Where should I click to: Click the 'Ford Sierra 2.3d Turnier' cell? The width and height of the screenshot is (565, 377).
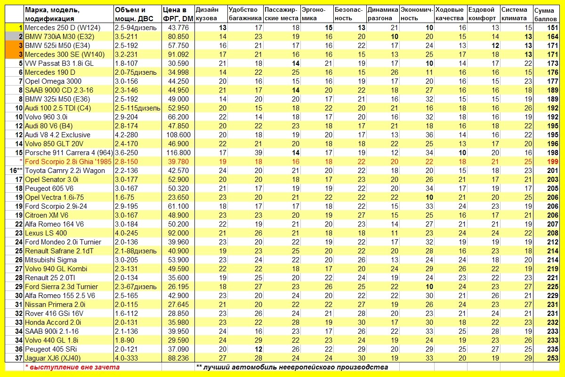tap(68, 287)
